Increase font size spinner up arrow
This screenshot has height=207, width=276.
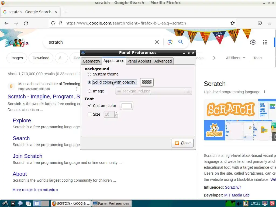click(x=116, y=113)
